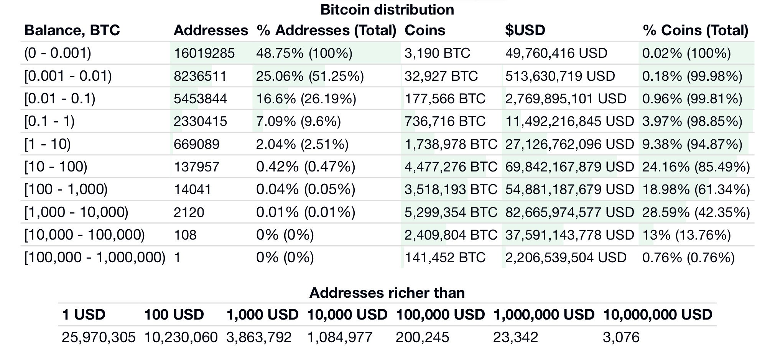Screen dimensions: 770x359
Task: Select the 32,927 BTC coins cell
Action: point(441,76)
